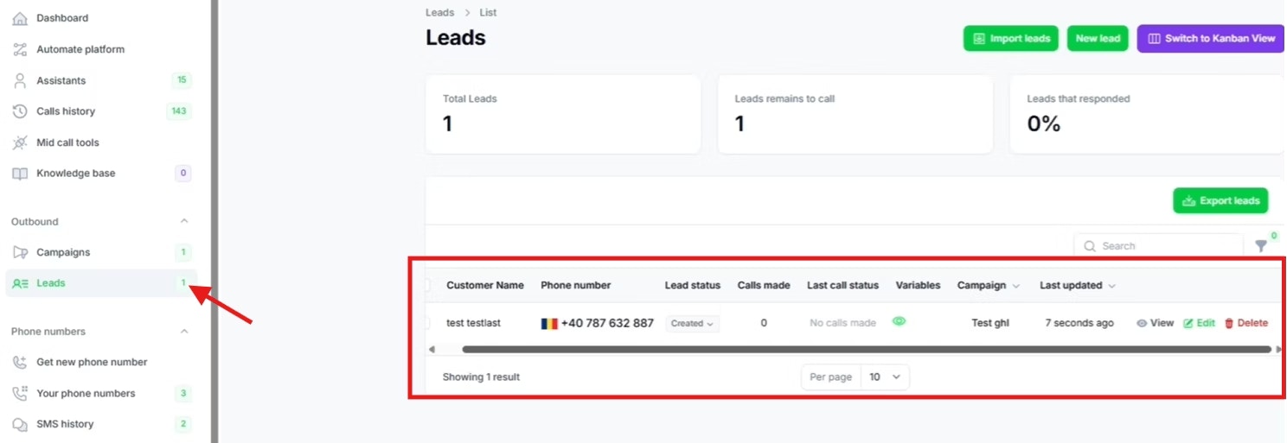Open Get new phone number
The width and height of the screenshot is (1287, 443).
click(92, 362)
